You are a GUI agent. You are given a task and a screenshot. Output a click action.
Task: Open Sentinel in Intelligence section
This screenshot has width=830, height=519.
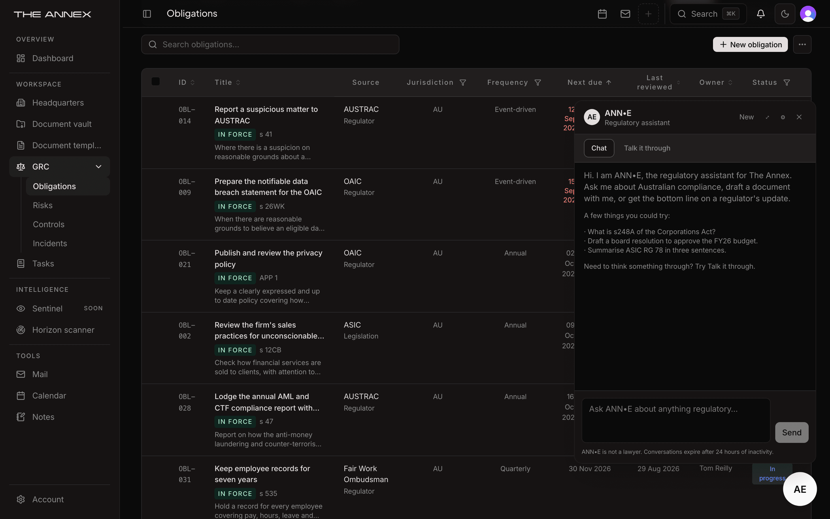pos(60,309)
